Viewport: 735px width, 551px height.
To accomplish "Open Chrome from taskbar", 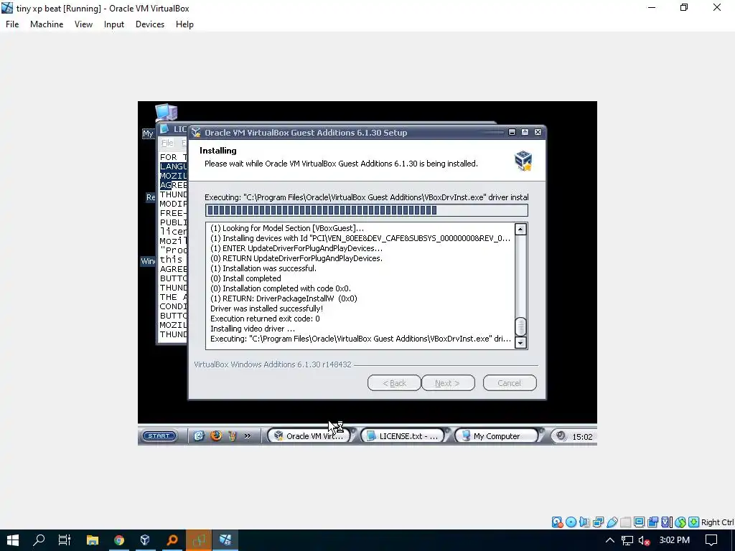I will pos(119,540).
